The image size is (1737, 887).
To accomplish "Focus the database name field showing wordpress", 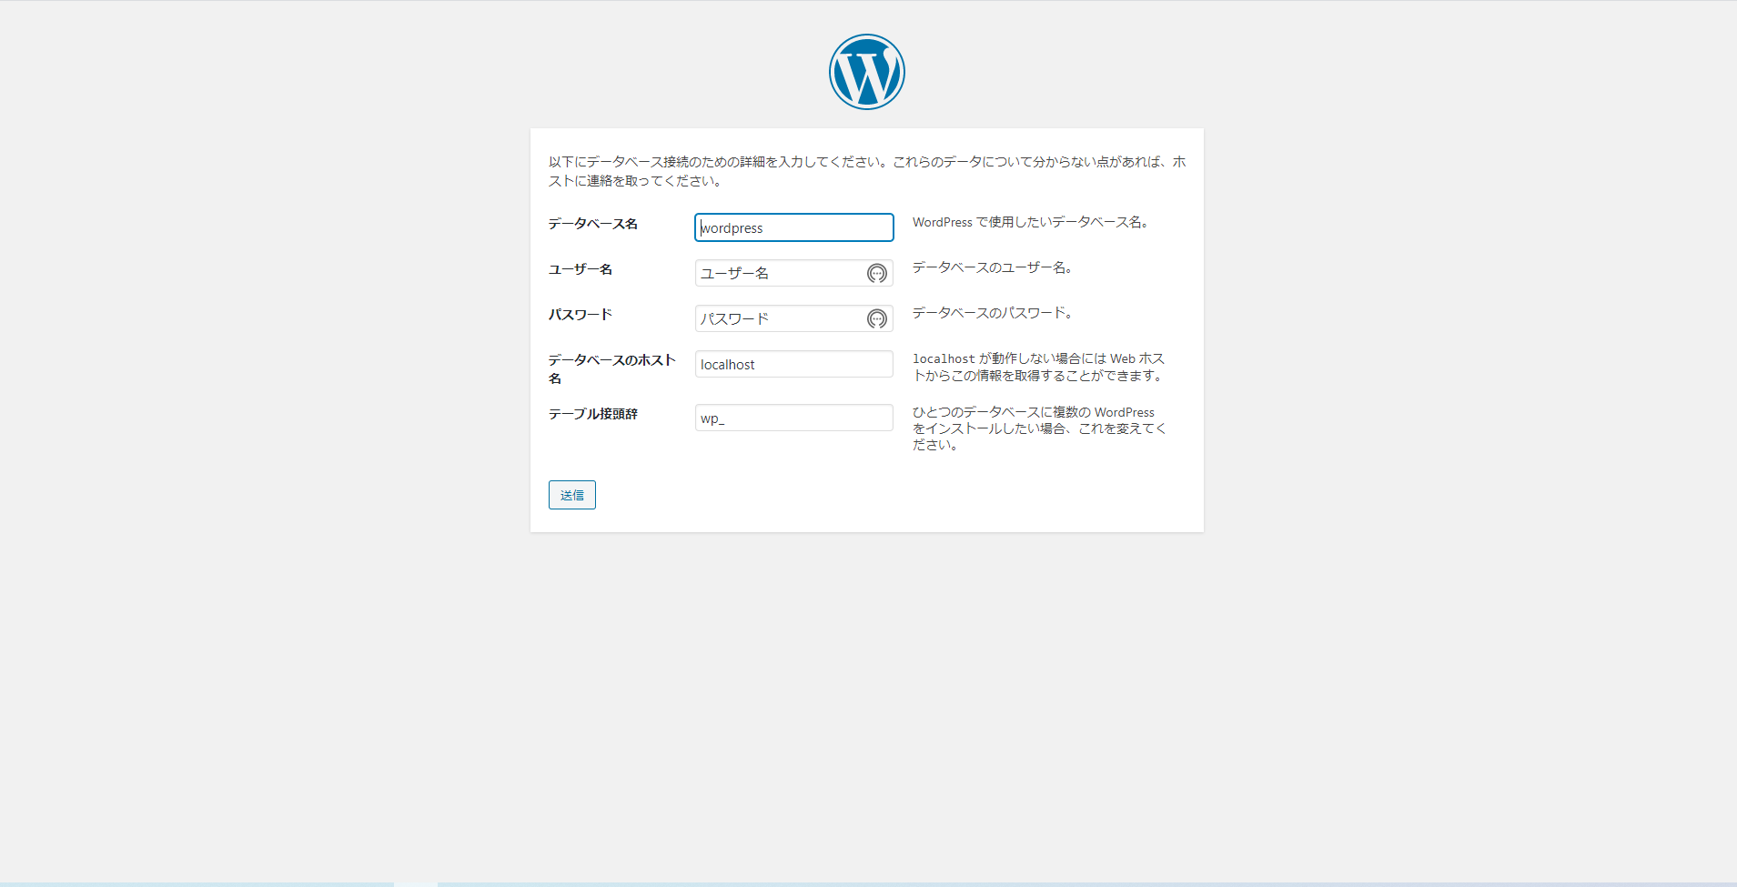I will point(793,227).
